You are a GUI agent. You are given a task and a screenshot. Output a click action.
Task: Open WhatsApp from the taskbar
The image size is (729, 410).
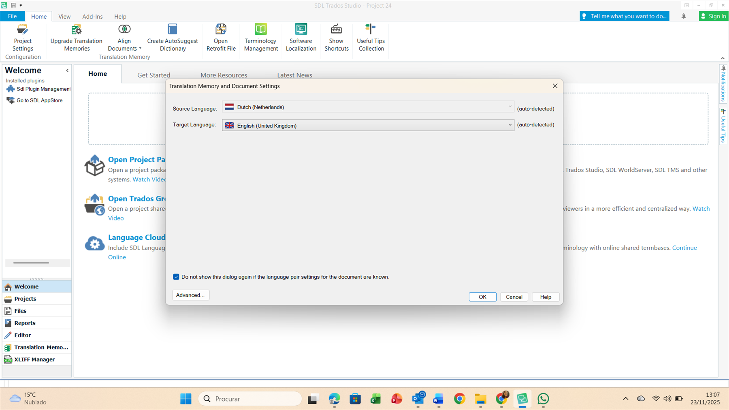(x=543, y=399)
